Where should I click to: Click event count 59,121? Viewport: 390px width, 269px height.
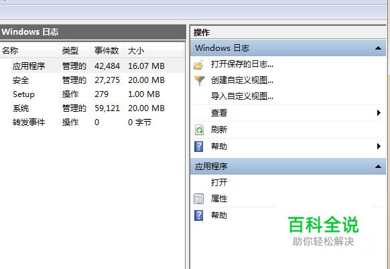107,108
